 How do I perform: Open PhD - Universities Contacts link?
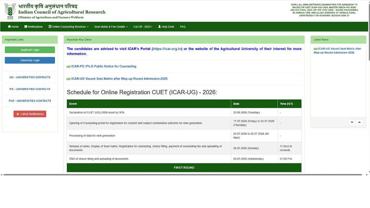30,101
